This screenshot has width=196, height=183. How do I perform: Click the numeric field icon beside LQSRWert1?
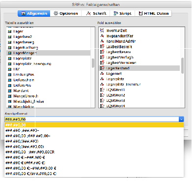pyautogui.click(x=102, y=90)
